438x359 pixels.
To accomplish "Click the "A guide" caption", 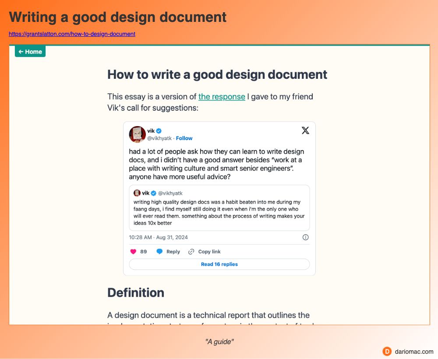I will (219, 341).
